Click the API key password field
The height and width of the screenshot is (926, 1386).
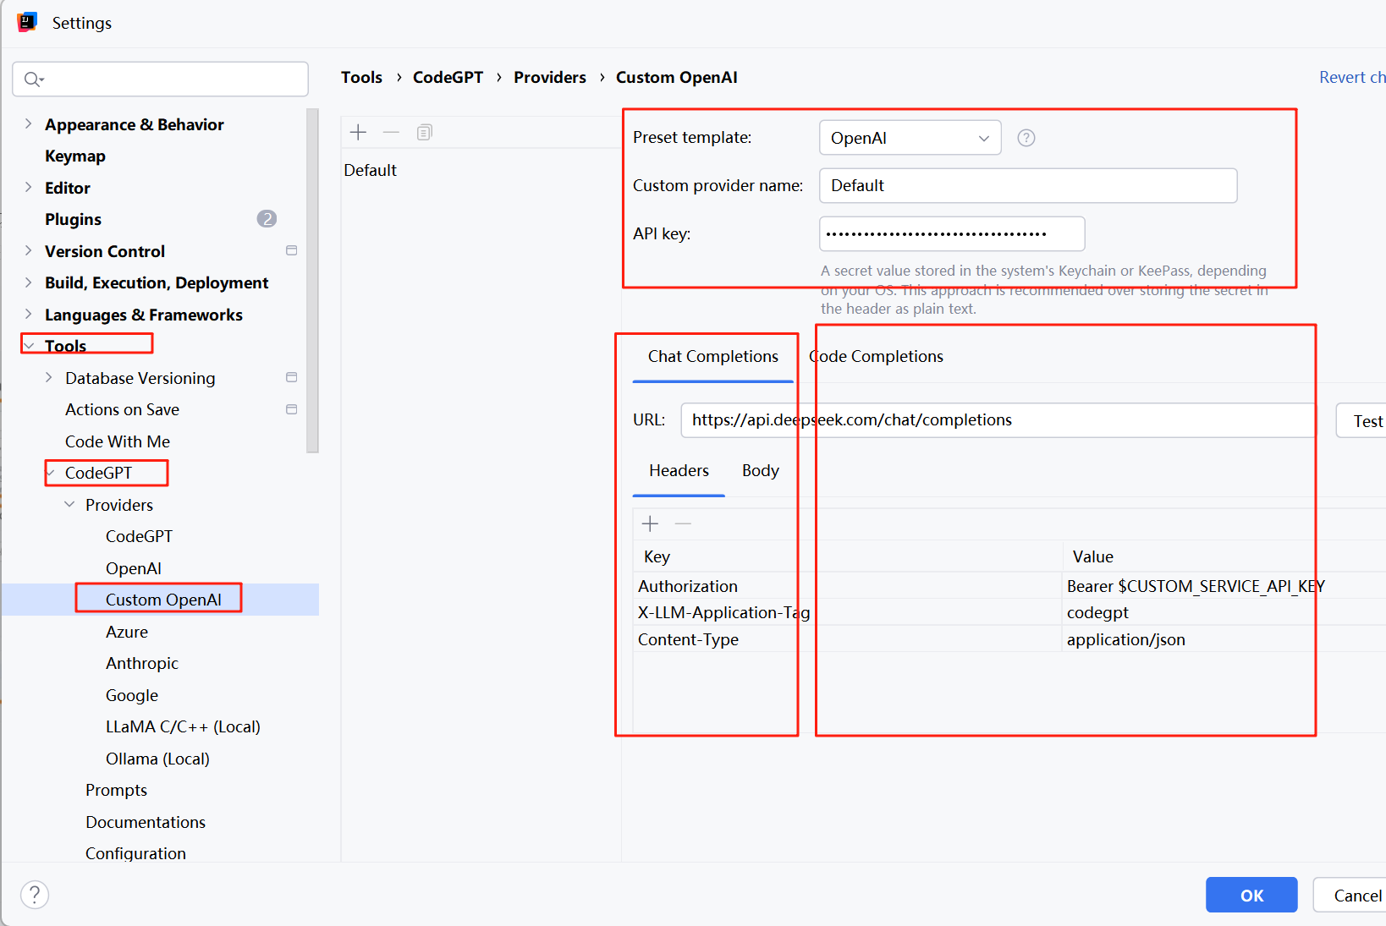(x=952, y=233)
